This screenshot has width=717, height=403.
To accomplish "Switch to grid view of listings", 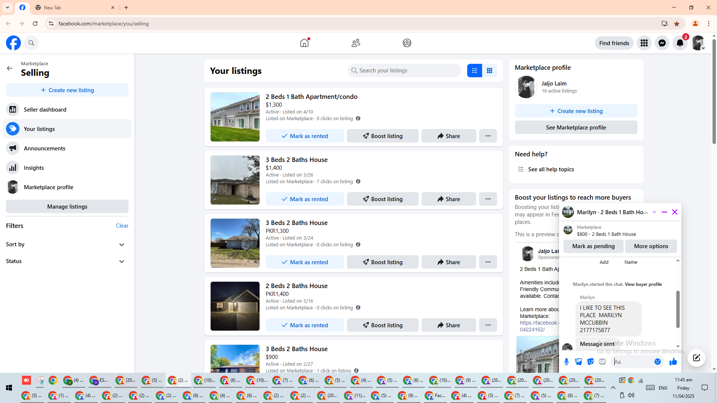I will [490, 71].
